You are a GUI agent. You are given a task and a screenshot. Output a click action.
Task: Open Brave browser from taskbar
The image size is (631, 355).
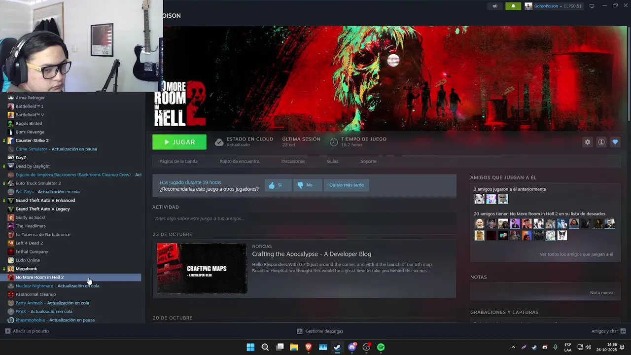click(x=309, y=347)
